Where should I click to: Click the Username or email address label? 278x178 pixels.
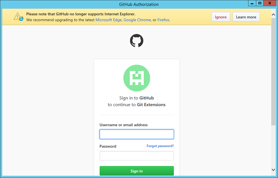pyautogui.click(x=123, y=125)
